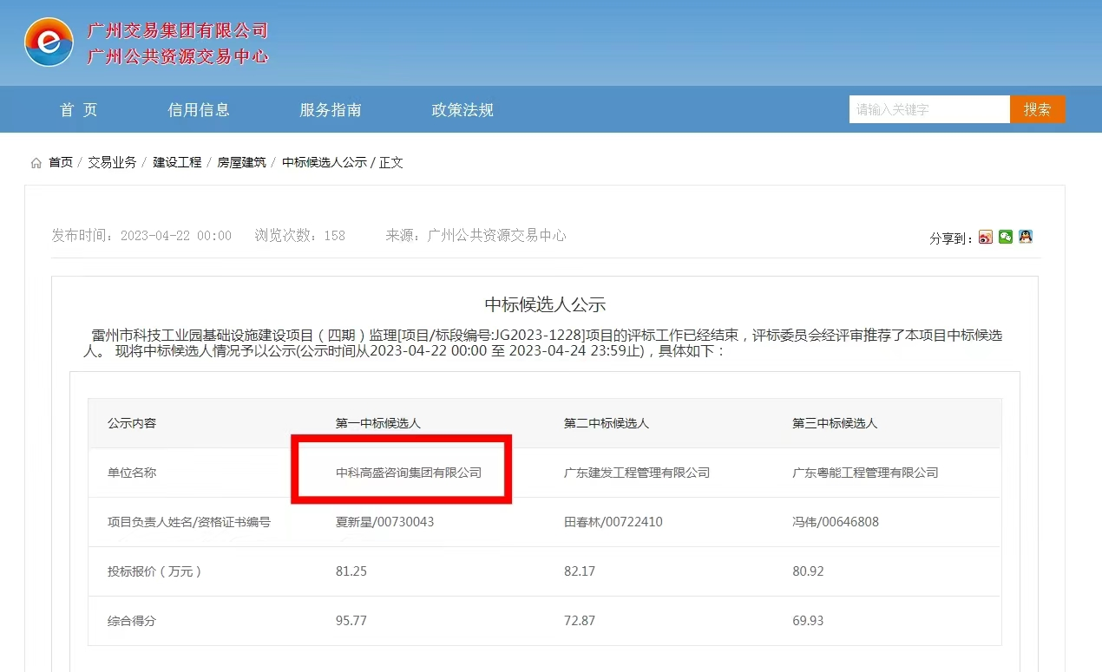1102x672 pixels.
Task: Click the 第三中标候选人 column header
Action: click(x=835, y=423)
